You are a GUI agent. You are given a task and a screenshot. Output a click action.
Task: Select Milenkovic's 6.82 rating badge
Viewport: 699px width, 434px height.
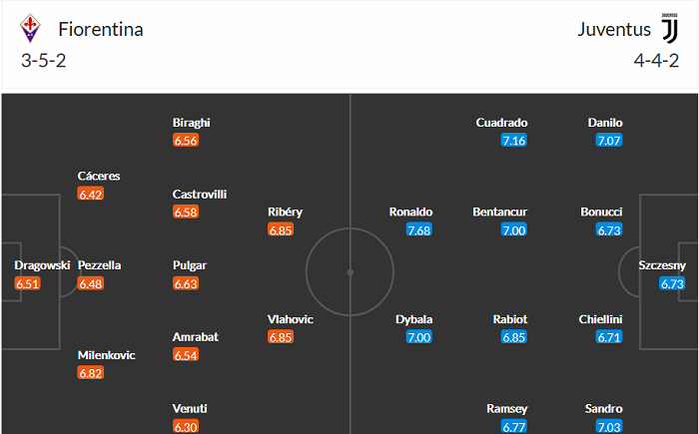click(91, 373)
